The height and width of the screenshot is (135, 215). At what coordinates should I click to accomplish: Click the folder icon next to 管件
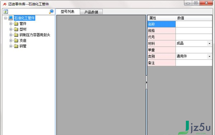[x=16, y=24]
